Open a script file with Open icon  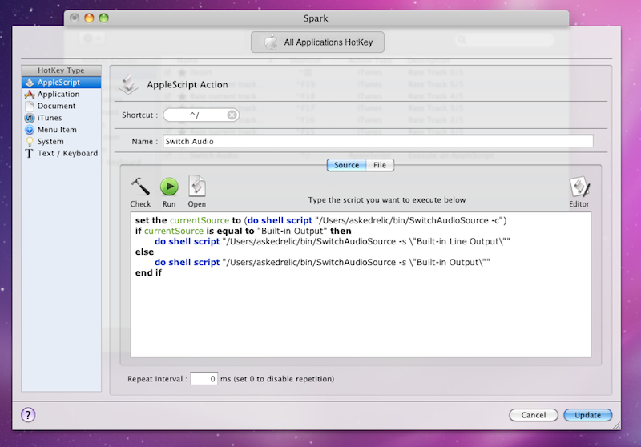tap(197, 187)
